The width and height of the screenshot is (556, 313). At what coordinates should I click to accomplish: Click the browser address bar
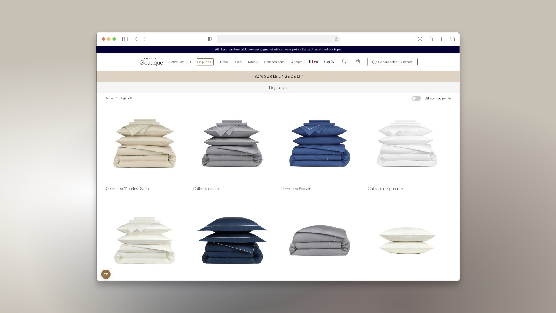275,39
